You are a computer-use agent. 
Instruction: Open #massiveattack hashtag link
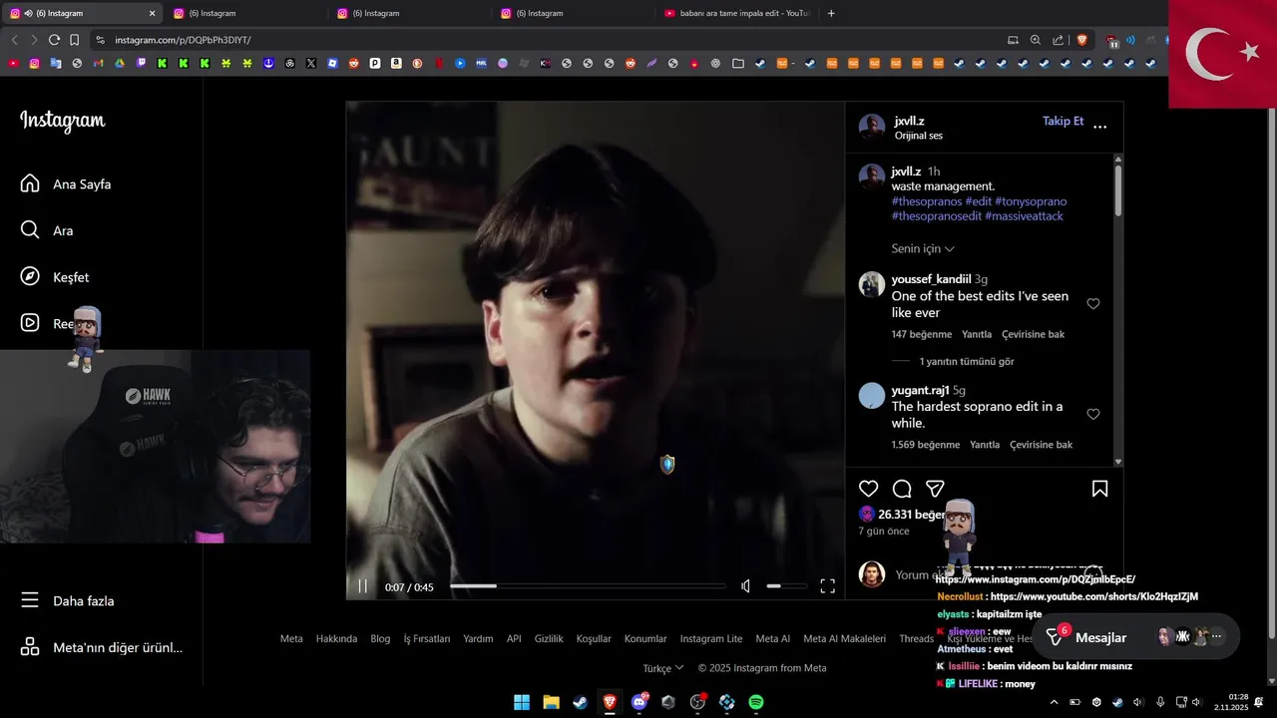(1024, 216)
